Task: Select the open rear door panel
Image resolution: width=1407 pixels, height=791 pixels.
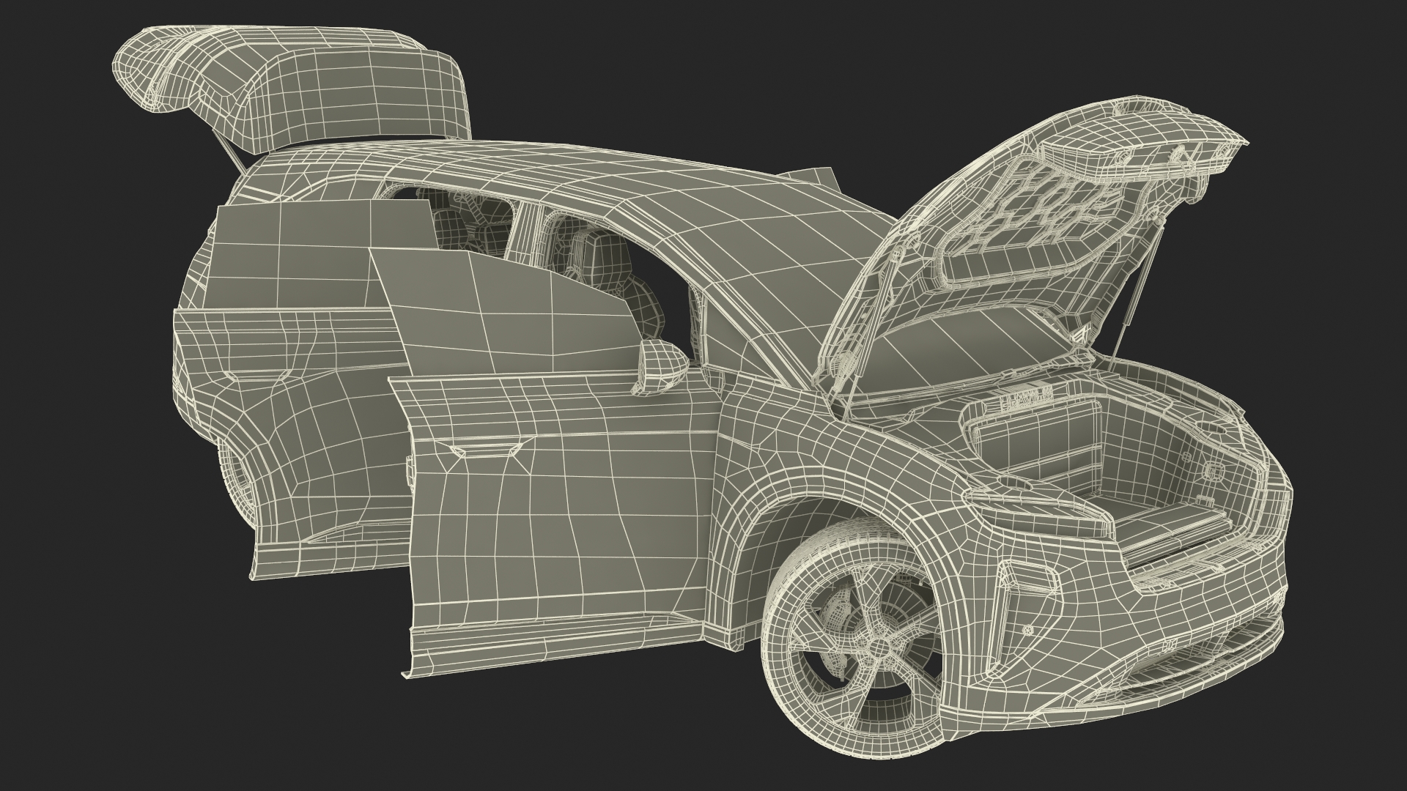Action: pyautogui.click(x=293, y=410)
